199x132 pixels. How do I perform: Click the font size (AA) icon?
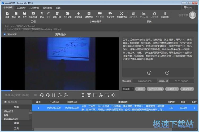pos(101,95)
